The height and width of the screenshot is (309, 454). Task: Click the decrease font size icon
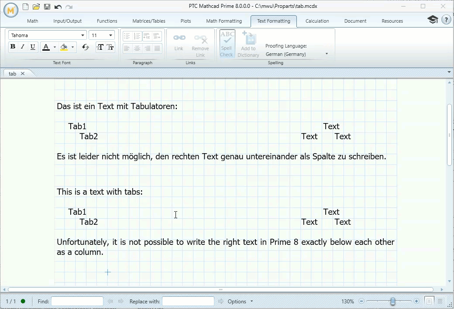pyautogui.click(x=110, y=47)
